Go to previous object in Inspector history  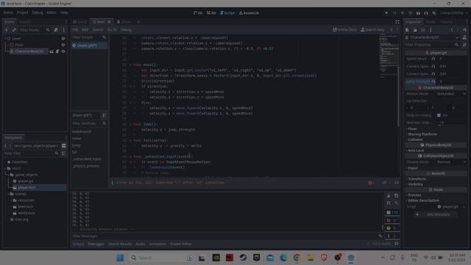[x=452, y=30]
